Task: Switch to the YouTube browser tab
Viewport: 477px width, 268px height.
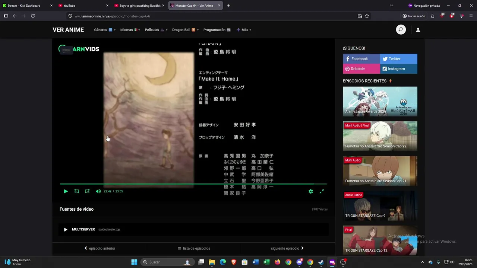Action: pos(83,6)
